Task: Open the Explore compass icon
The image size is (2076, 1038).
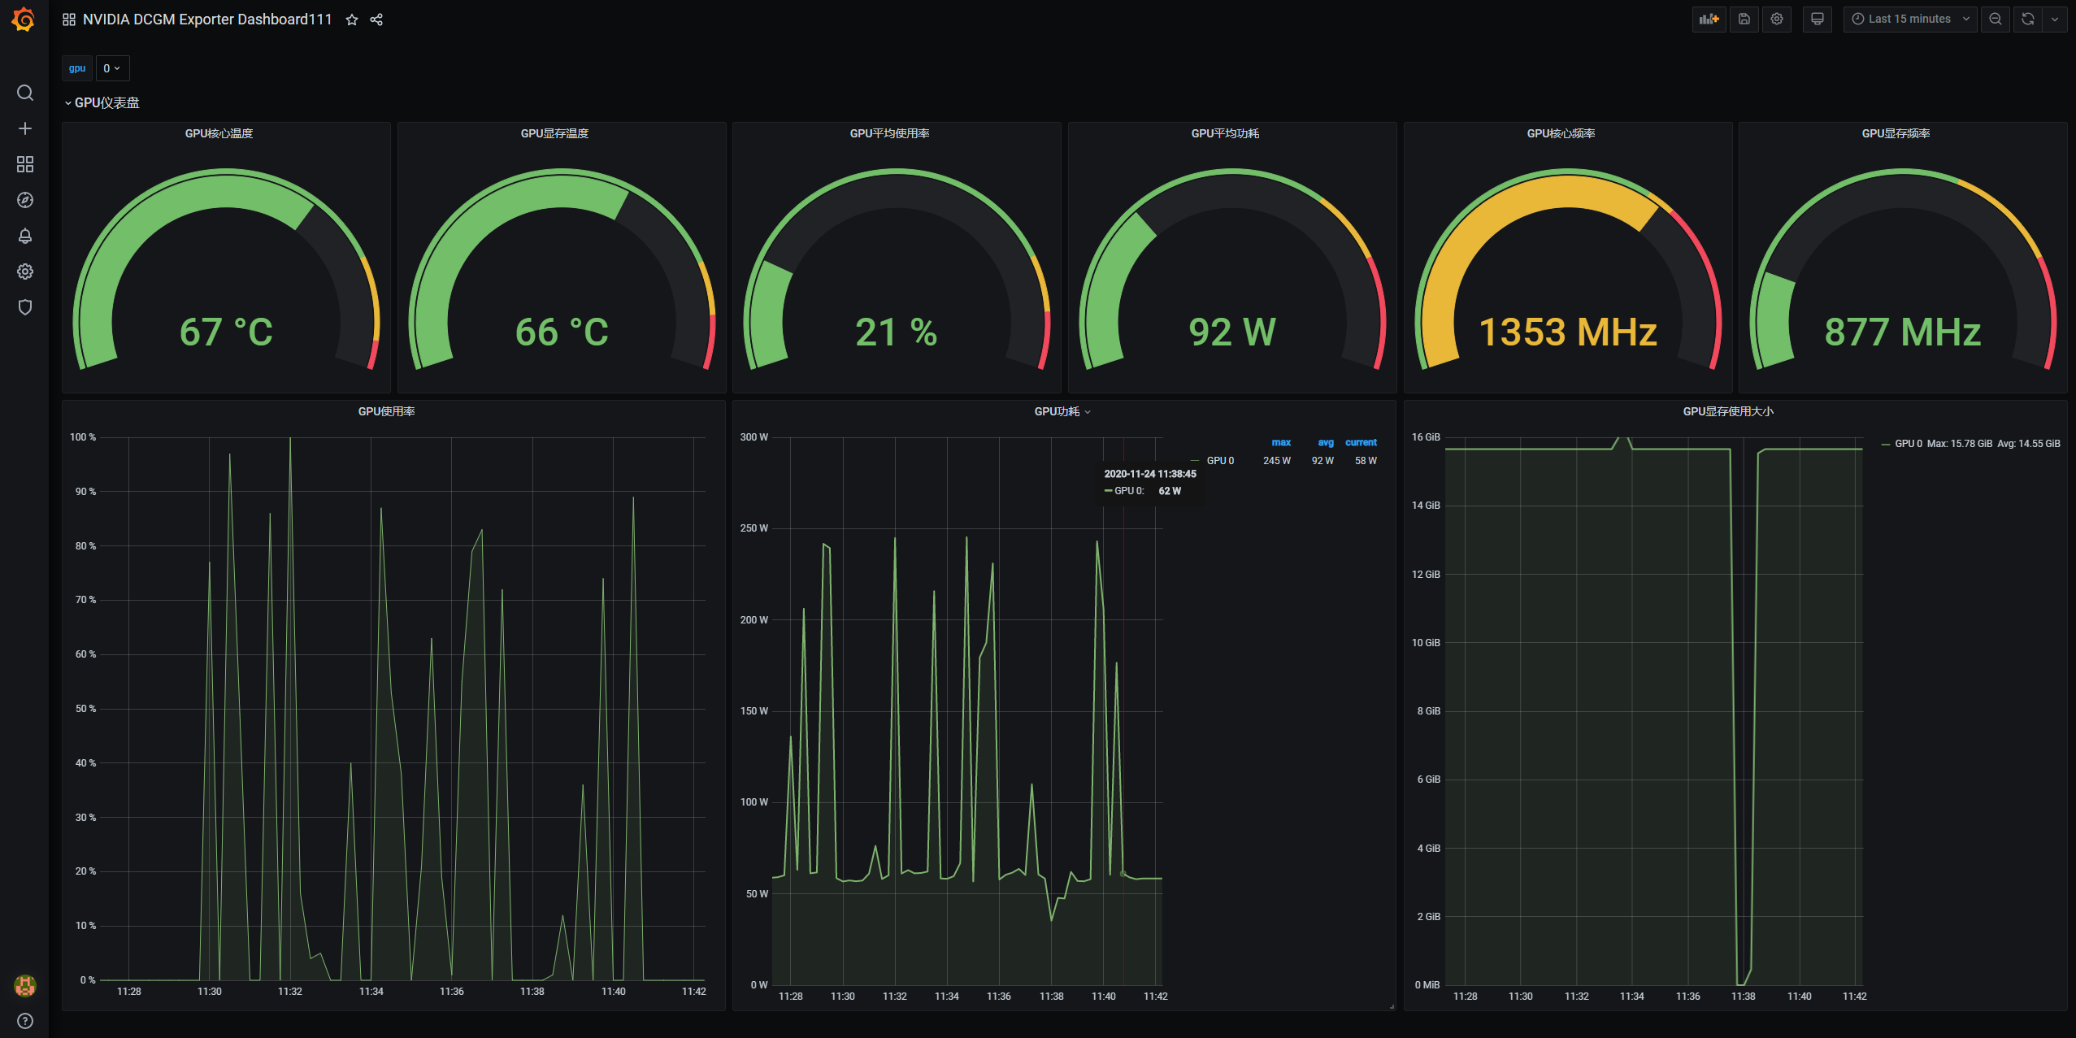Action: [x=25, y=200]
